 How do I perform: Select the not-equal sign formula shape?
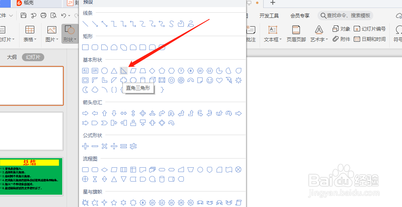pos(133,146)
